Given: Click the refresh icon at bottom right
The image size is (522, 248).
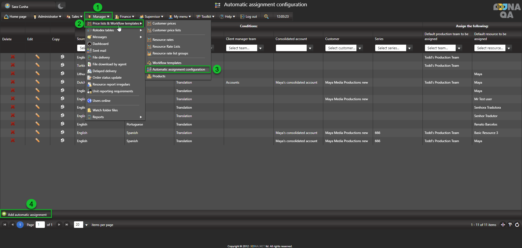Looking at the screenshot, I should [x=517, y=225].
